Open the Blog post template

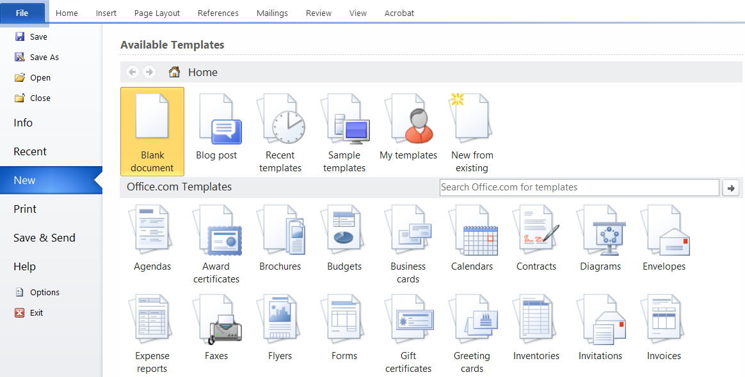(x=216, y=125)
